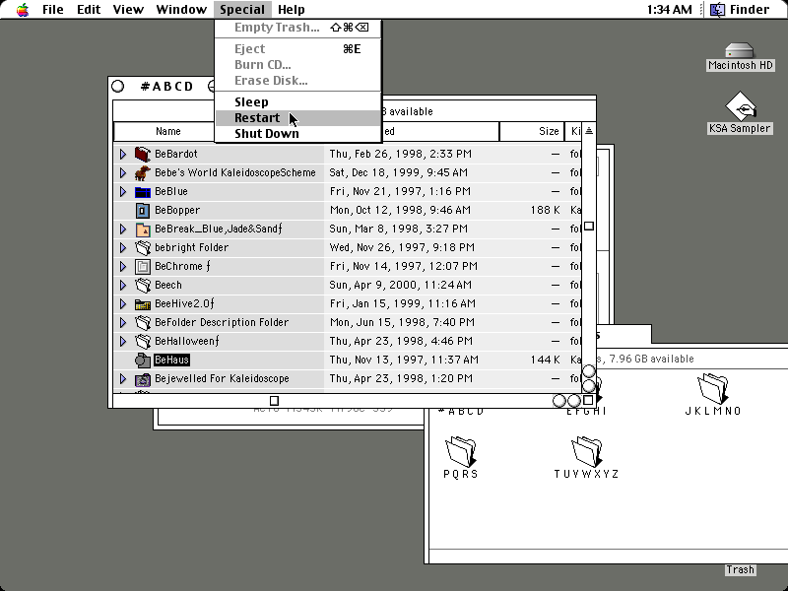Screen dimensions: 788x591
Task: Select the BeBreak_Blue,Jade&Sand folder icon
Action: 143,229
